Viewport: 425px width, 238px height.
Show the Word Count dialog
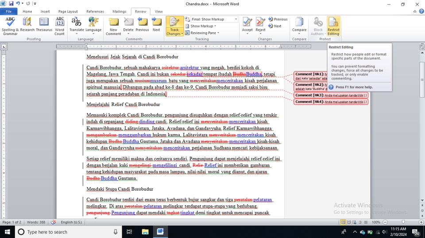pos(59,26)
